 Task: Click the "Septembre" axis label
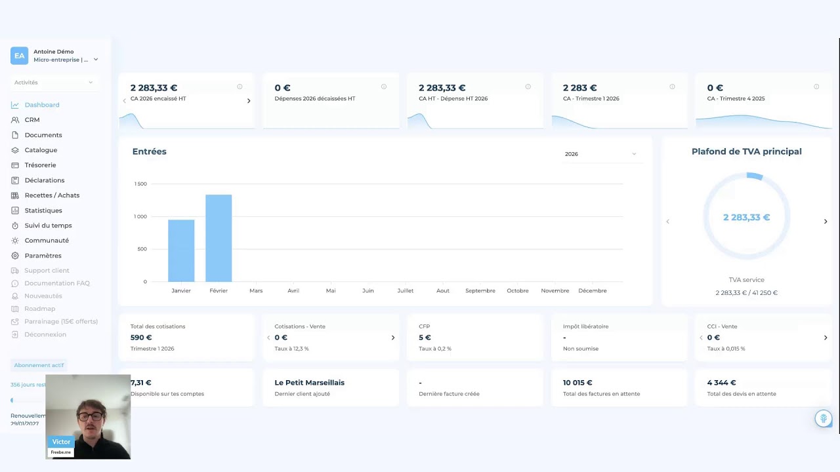(x=480, y=290)
